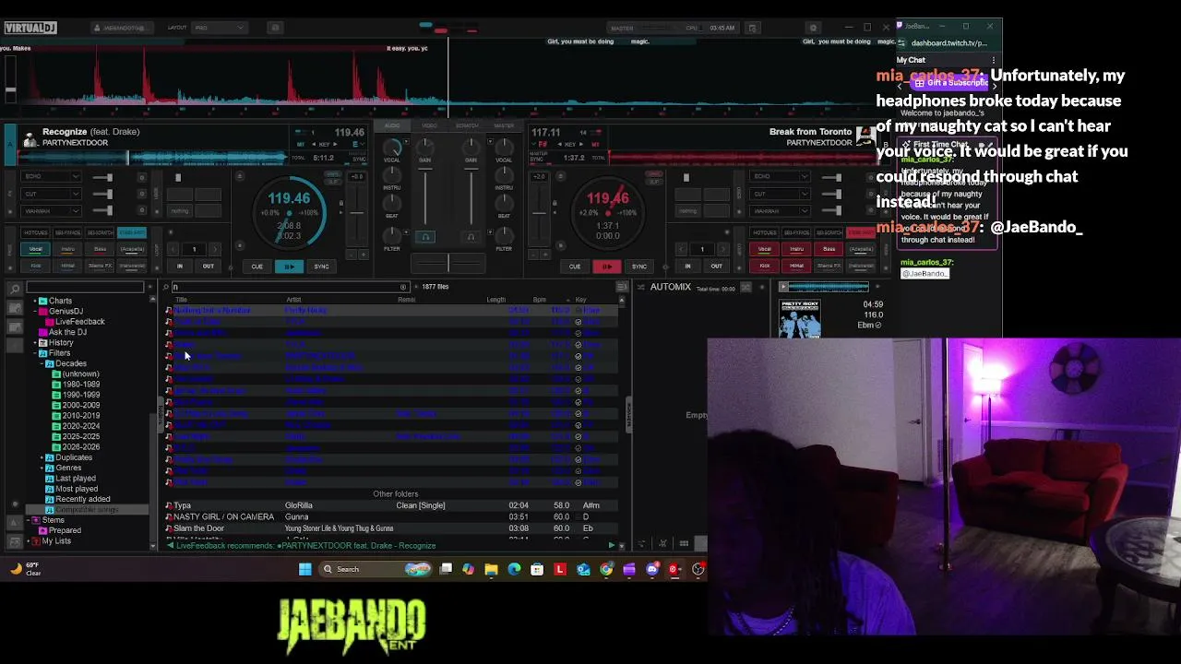Click the left deck ECHO settings gear icon
The width and height of the screenshot is (1181, 664).
(141, 176)
